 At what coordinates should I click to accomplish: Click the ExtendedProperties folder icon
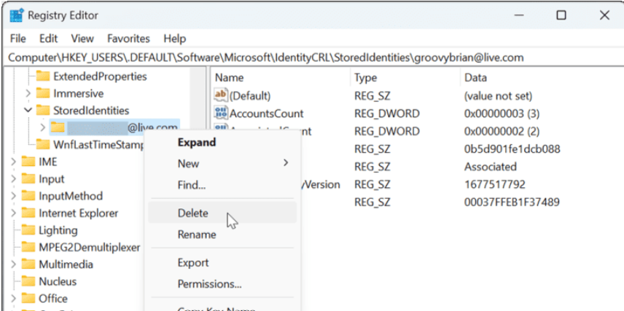43,76
